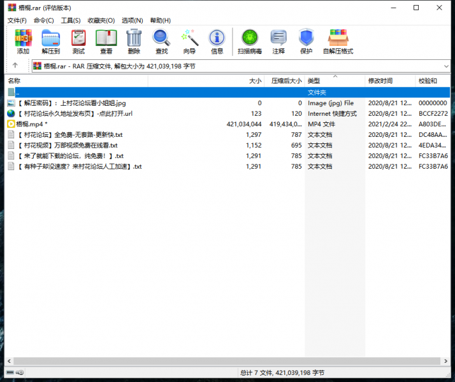Screen dimensions: 455x382
Task: Click the Protect (保护) shield icon
Action: pos(306,41)
